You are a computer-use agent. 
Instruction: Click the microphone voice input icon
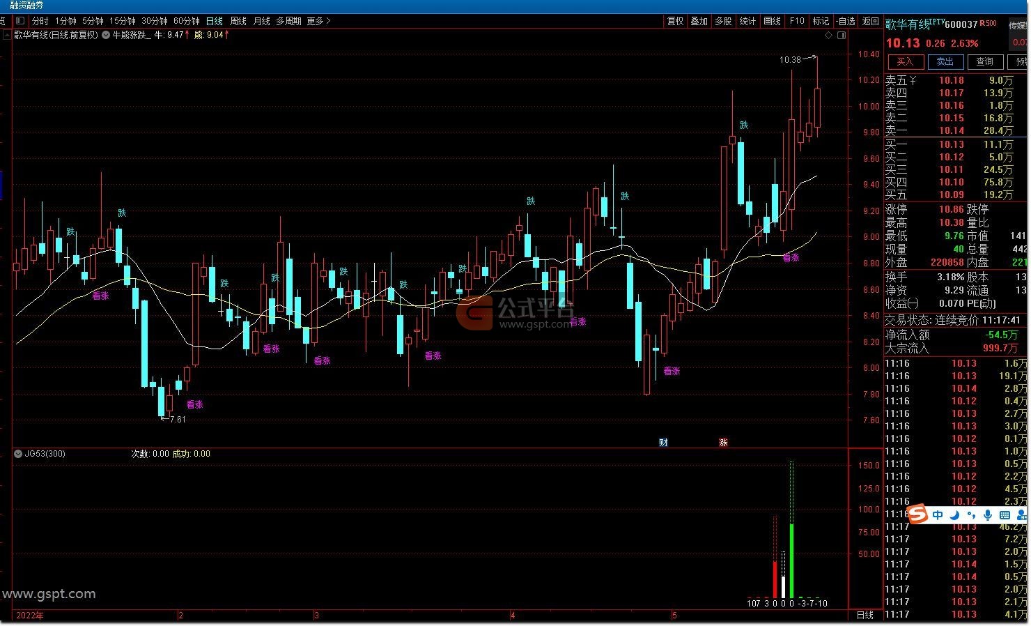point(987,515)
